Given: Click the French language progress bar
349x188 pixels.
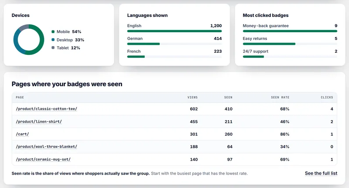Looking at the screenshot, I should (x=174, y=57).
